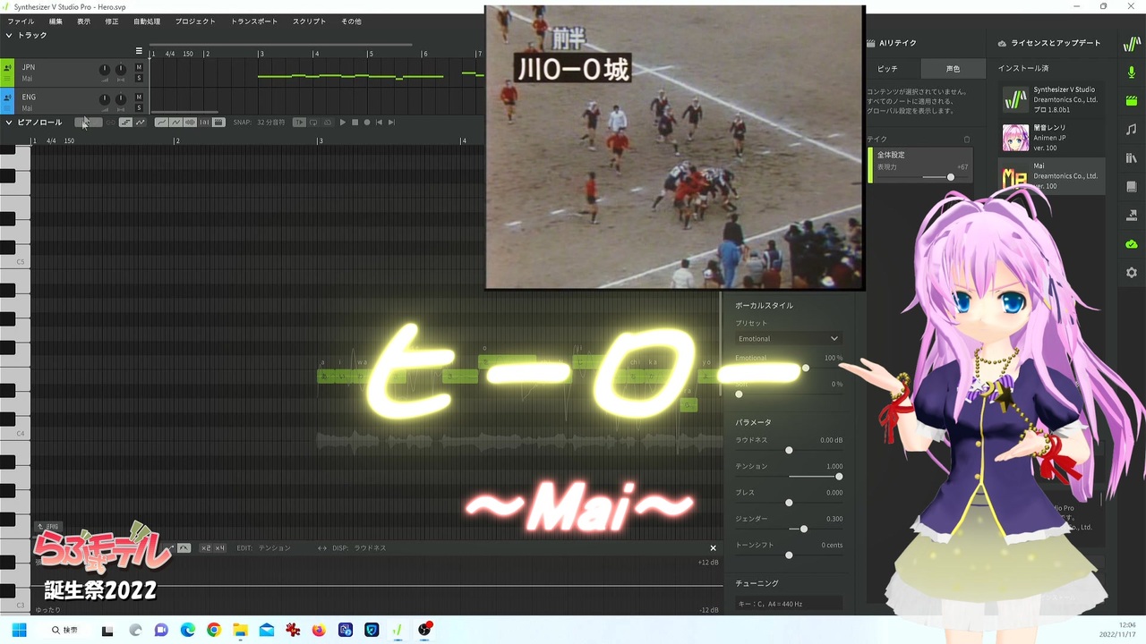The width and height of the screenshot is (1146, 644).
Task: Close the parameter panel with X
Action: (713, 547)
